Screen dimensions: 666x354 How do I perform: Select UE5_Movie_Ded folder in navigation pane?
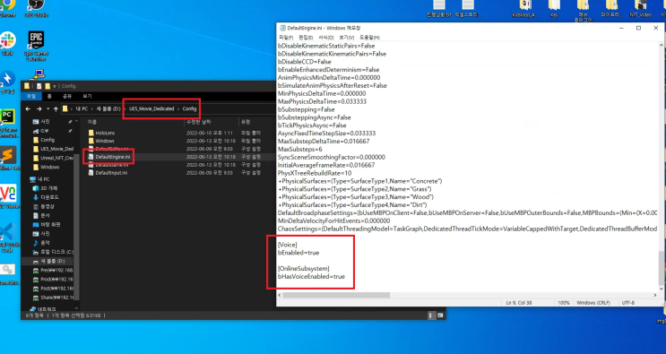pyautogui.click(x=53, y=149)
